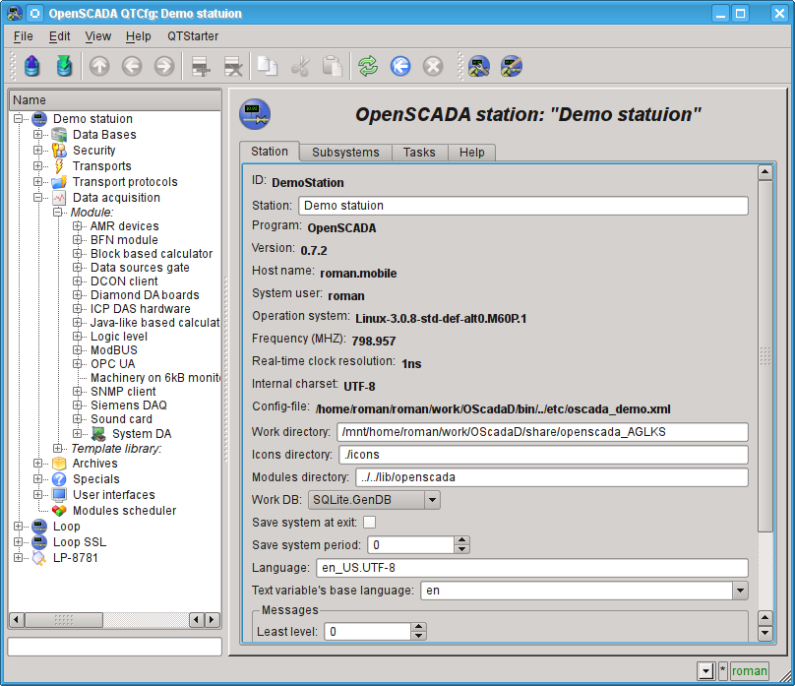Click the Transports lightning icon in the tree
This screenshot has width=795, height=686.
pyautogui.click(x=59, y=166)
